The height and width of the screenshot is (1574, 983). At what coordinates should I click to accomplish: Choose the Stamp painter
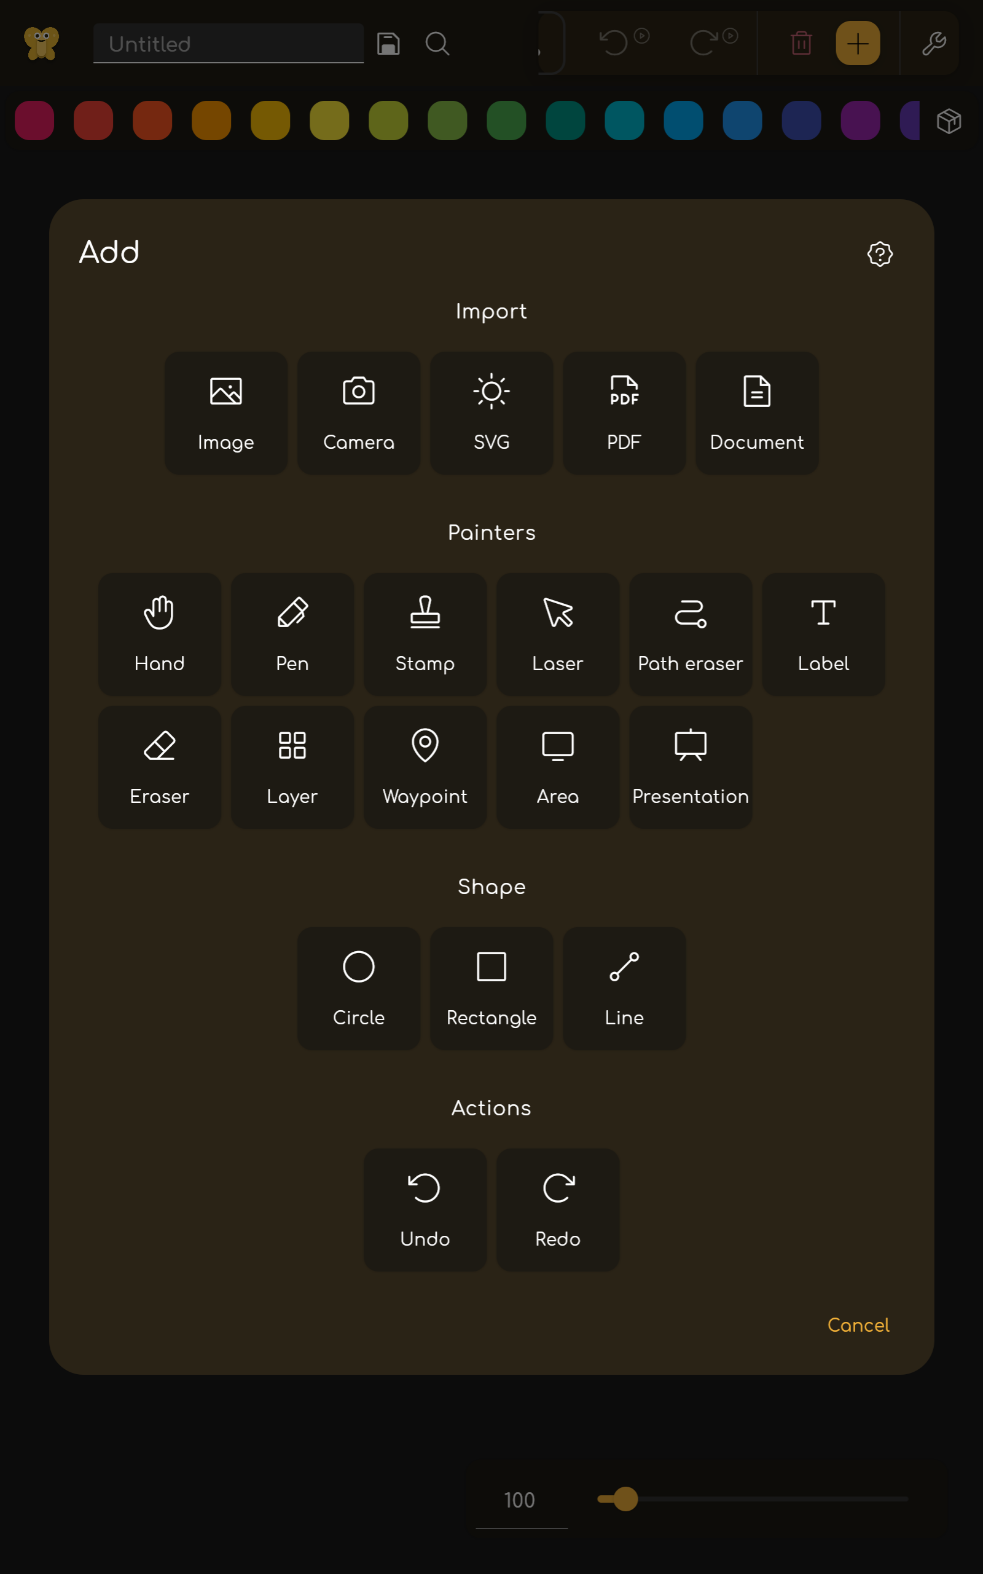(425, 634)
